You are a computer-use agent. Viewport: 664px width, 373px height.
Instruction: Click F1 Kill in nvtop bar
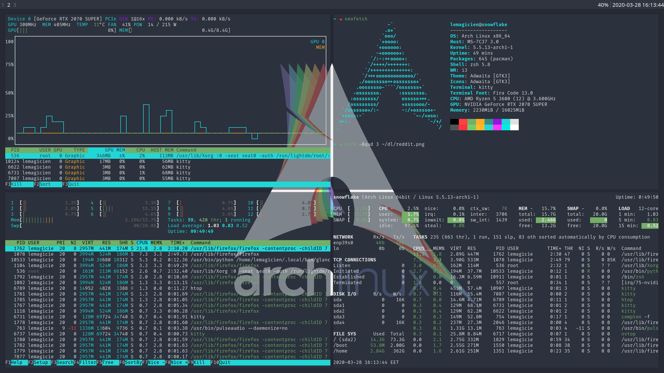[x=16, y=184]
